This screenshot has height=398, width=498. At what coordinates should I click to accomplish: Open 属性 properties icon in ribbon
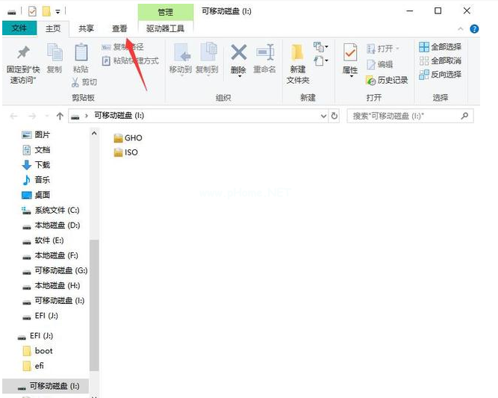349,54
